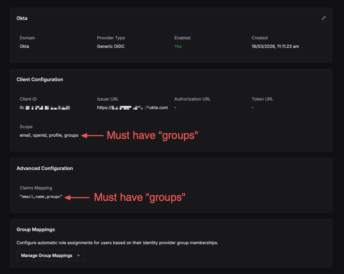
Task: Click the arrow icon in Manage Group Mappings
Action: coord(78,255)
